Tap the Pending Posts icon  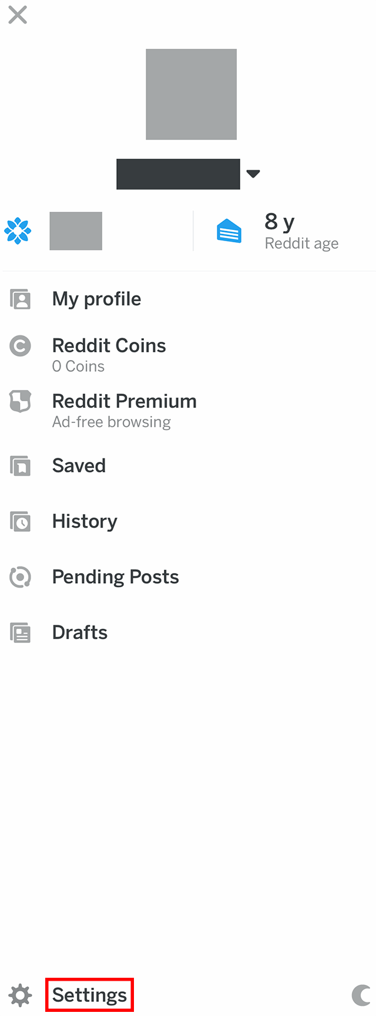(21, 577)
